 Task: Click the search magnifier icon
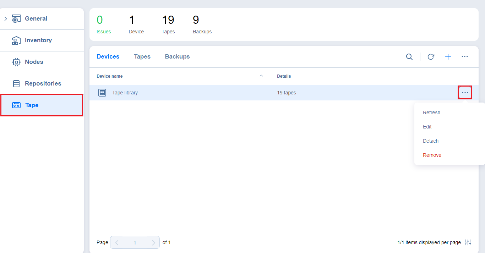click(409, 57)
